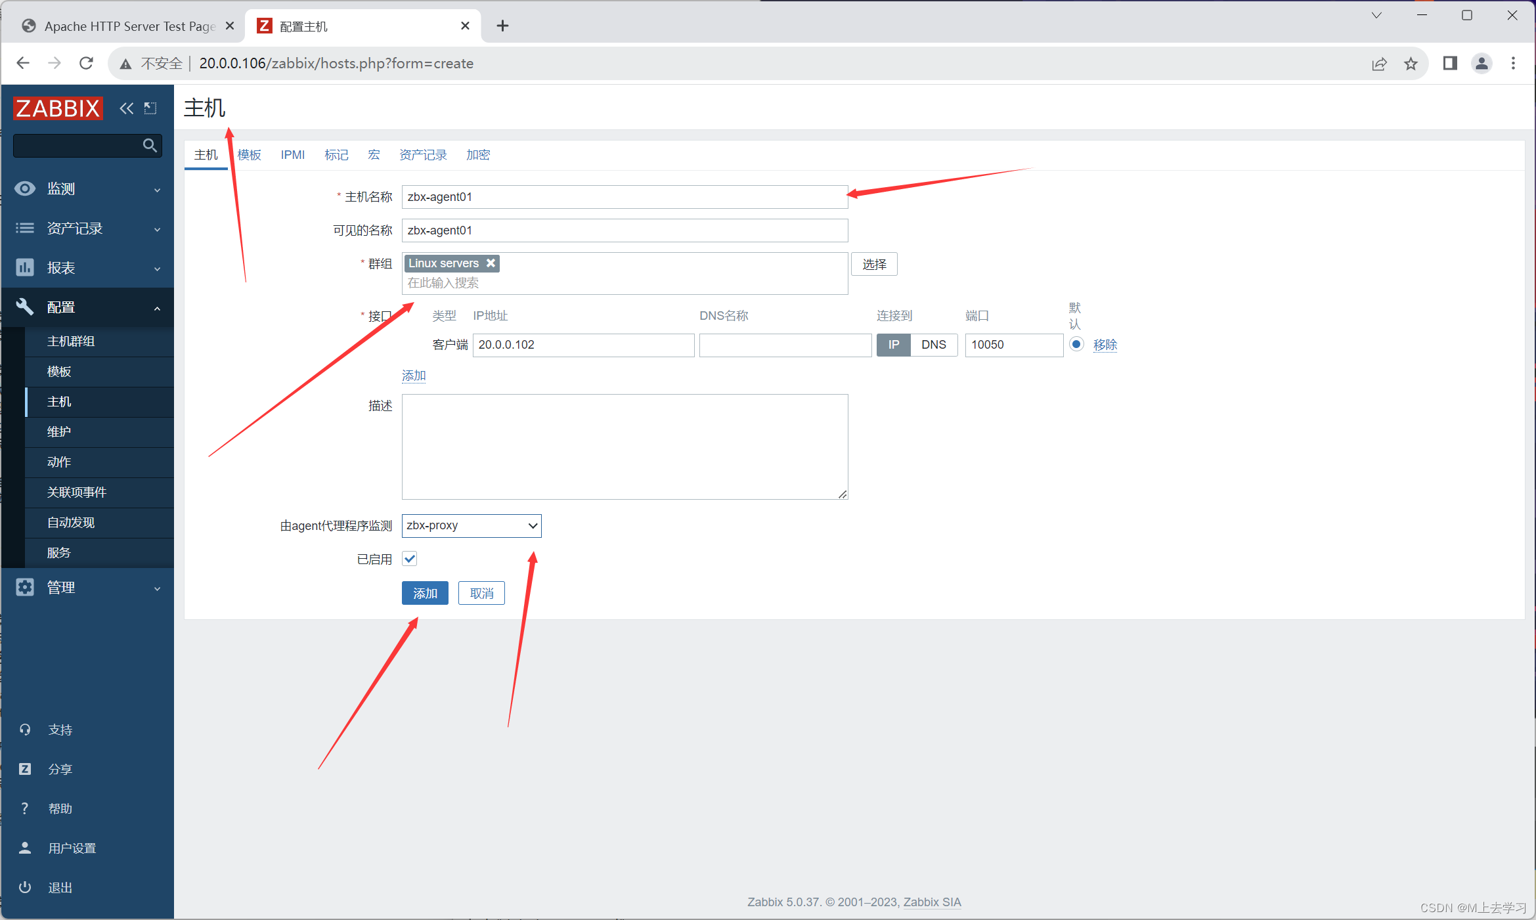The image size is (1536, 920).
Task: Switch to the 资产记录 form tab
Action: point(423,155)
